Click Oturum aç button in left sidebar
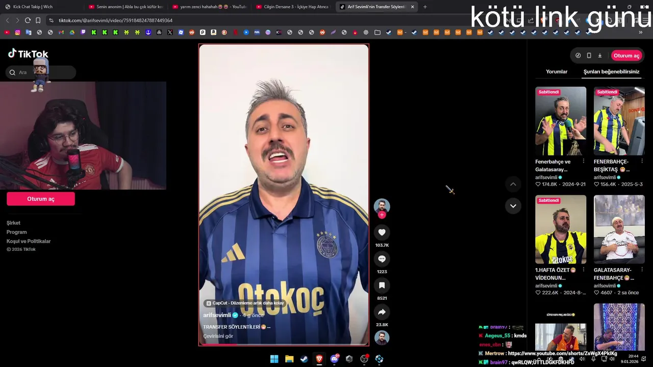Image resolution: width=653 pixels, height=367 pixels. [41, 199]
